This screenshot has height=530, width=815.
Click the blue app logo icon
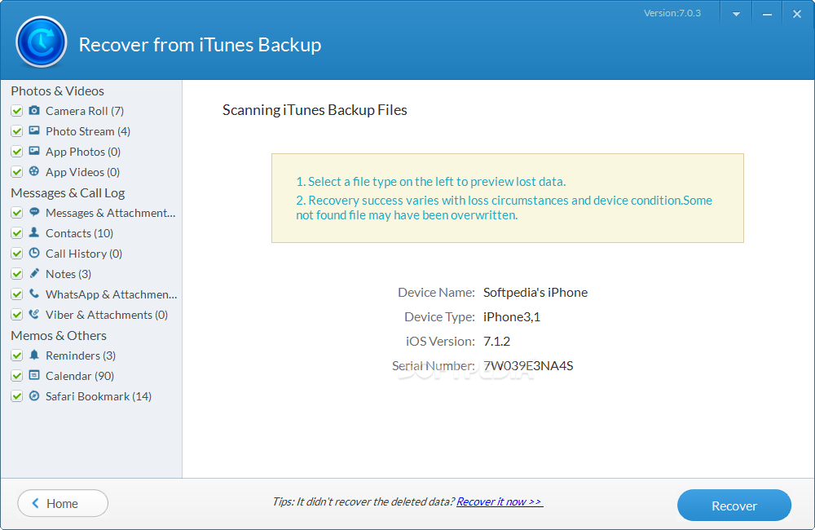pos(41,42)
